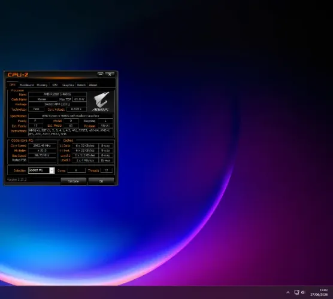Screen dimensions: 333x299
Task: Expand the Socket #1 selection dropdown
Action: (52, 170)
